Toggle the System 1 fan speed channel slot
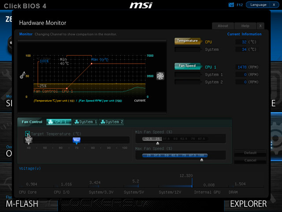Viewport: 282px width, 212px height. (x=187, y=75)
